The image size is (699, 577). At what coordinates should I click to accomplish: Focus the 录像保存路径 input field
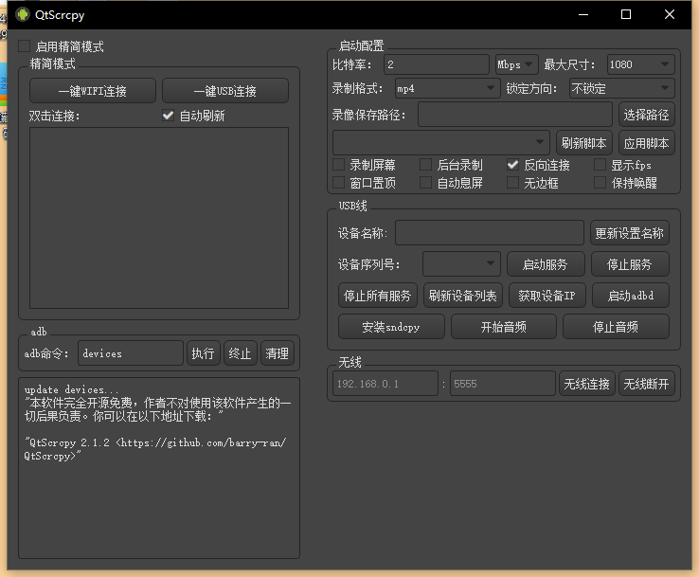pyautogui.click(x=515, y=115)
